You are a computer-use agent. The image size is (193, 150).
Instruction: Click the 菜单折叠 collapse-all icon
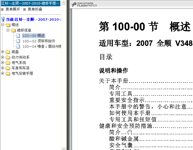coord(25,9)
